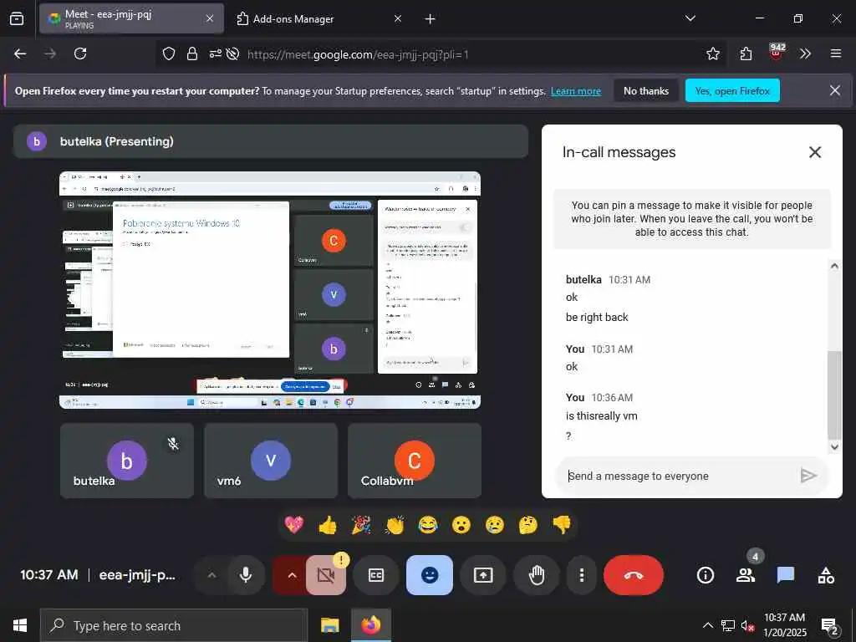This screenshot has height=642, width=856.
Task: Toggle the camera button with warning badge
Action: [x=326, y=575]
